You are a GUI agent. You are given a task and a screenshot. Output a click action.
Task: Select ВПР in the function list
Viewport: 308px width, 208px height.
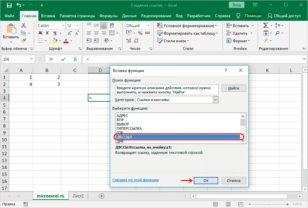120,120
